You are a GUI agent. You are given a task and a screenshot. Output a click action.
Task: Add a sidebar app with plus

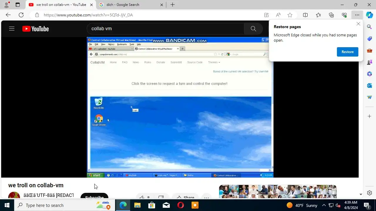(370, 116)
